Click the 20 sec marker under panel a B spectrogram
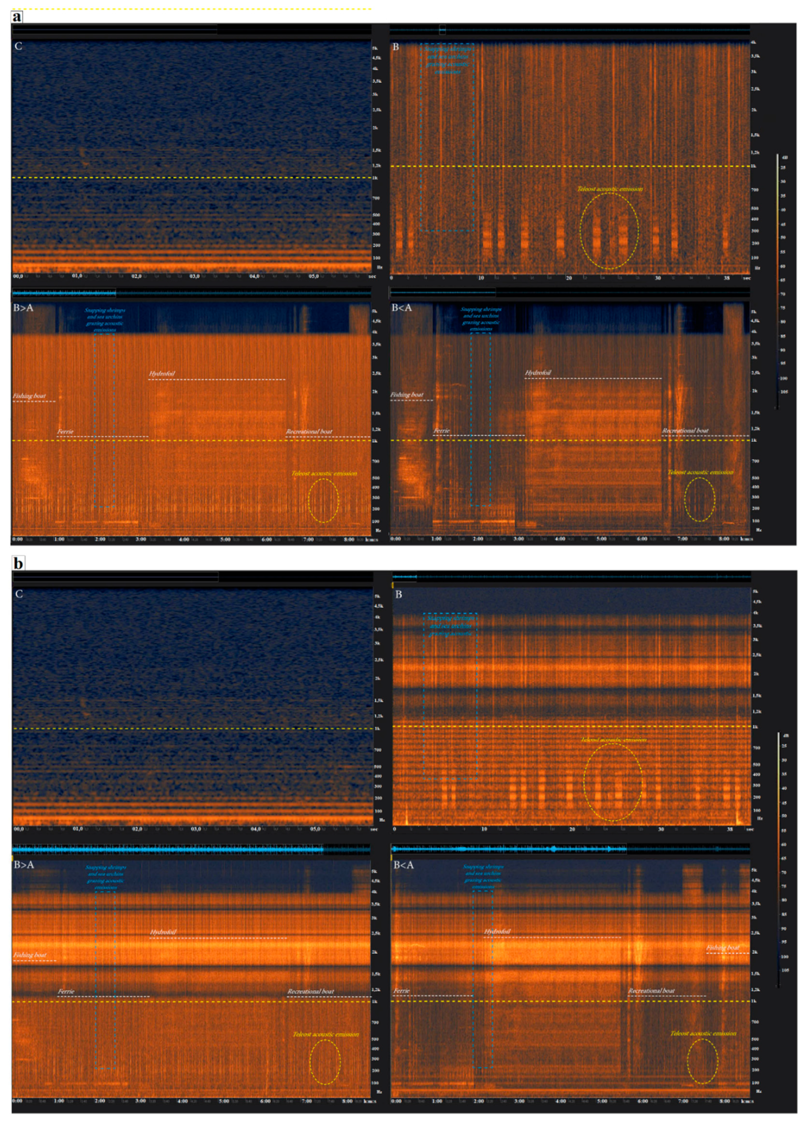 (x=569, y=278)
